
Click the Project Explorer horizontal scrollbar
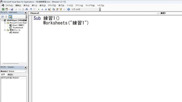point(11,63)
